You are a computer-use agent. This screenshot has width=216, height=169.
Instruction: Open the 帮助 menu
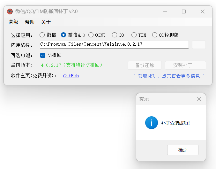point(30,22)
